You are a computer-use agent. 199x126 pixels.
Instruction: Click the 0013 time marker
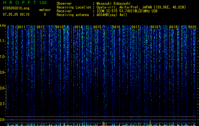59,27
